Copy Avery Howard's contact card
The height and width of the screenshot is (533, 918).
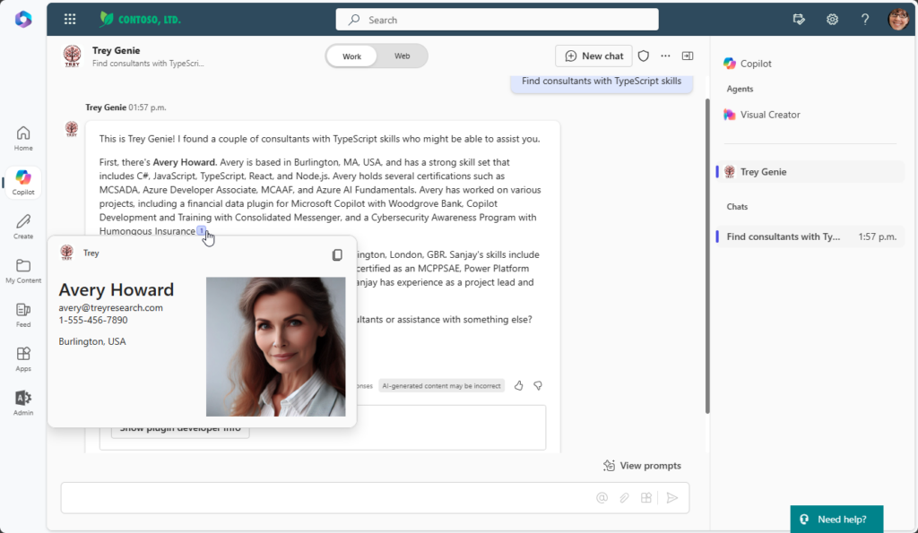[x=337, y=254]
